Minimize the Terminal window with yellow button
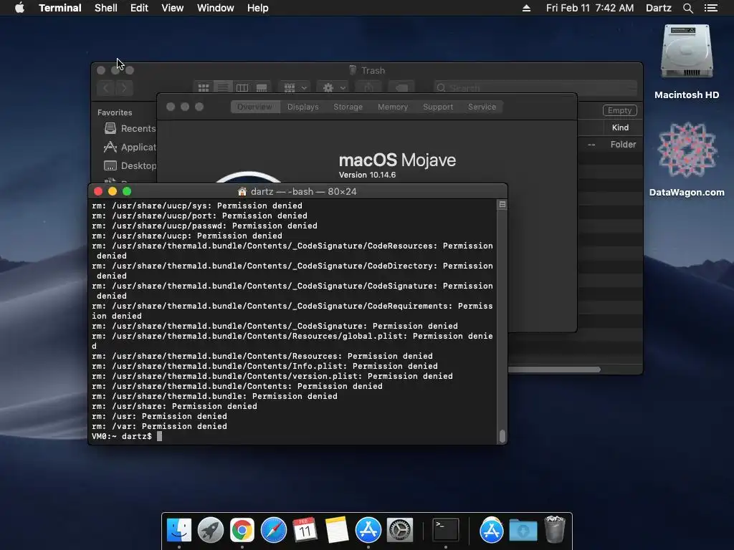 [113, 191]
